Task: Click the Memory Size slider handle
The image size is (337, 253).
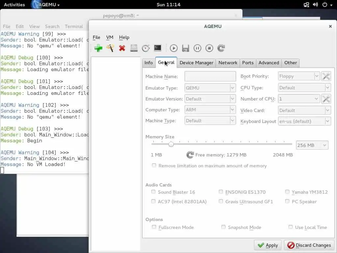Action: point(171,144)
